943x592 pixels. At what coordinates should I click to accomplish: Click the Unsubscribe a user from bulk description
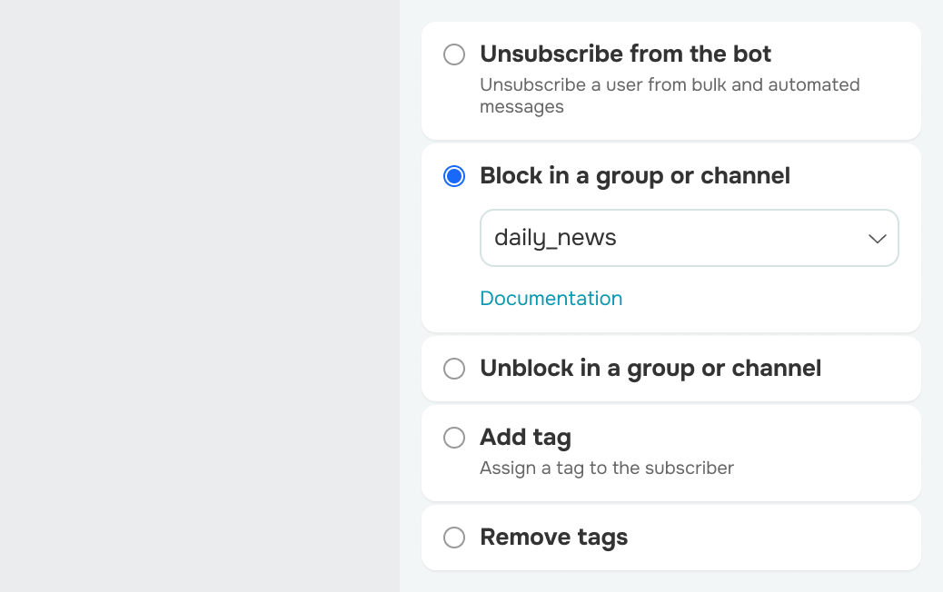point(670,95)
